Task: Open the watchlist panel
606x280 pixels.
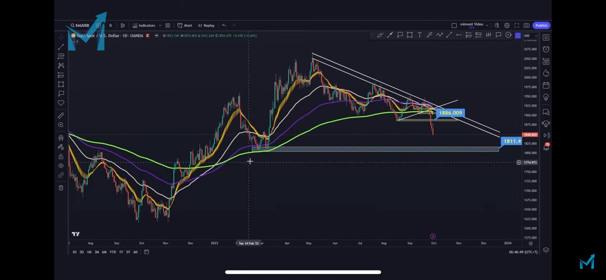Action: point(546,37)
